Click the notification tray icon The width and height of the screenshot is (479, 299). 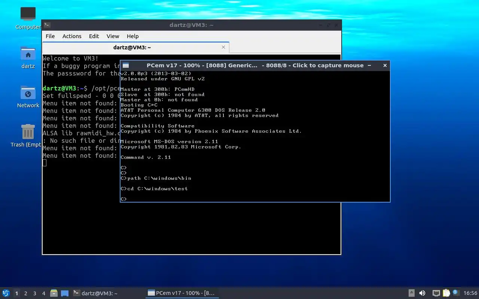(x=455, y=293)
